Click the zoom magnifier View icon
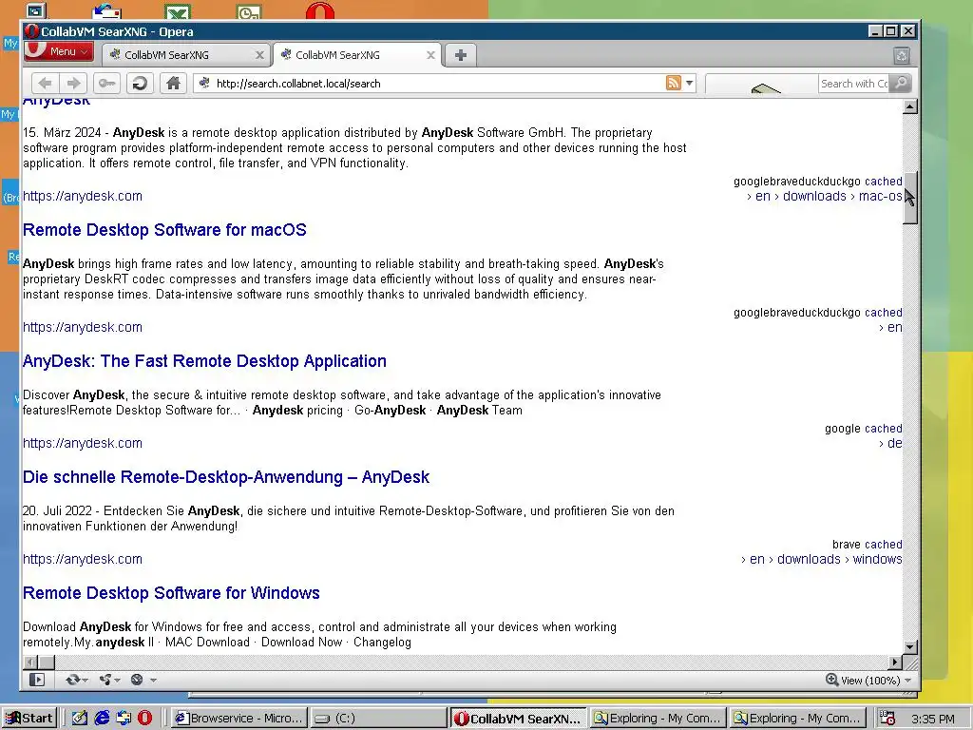This screenshot has width=973, height=730. (831, 680)
